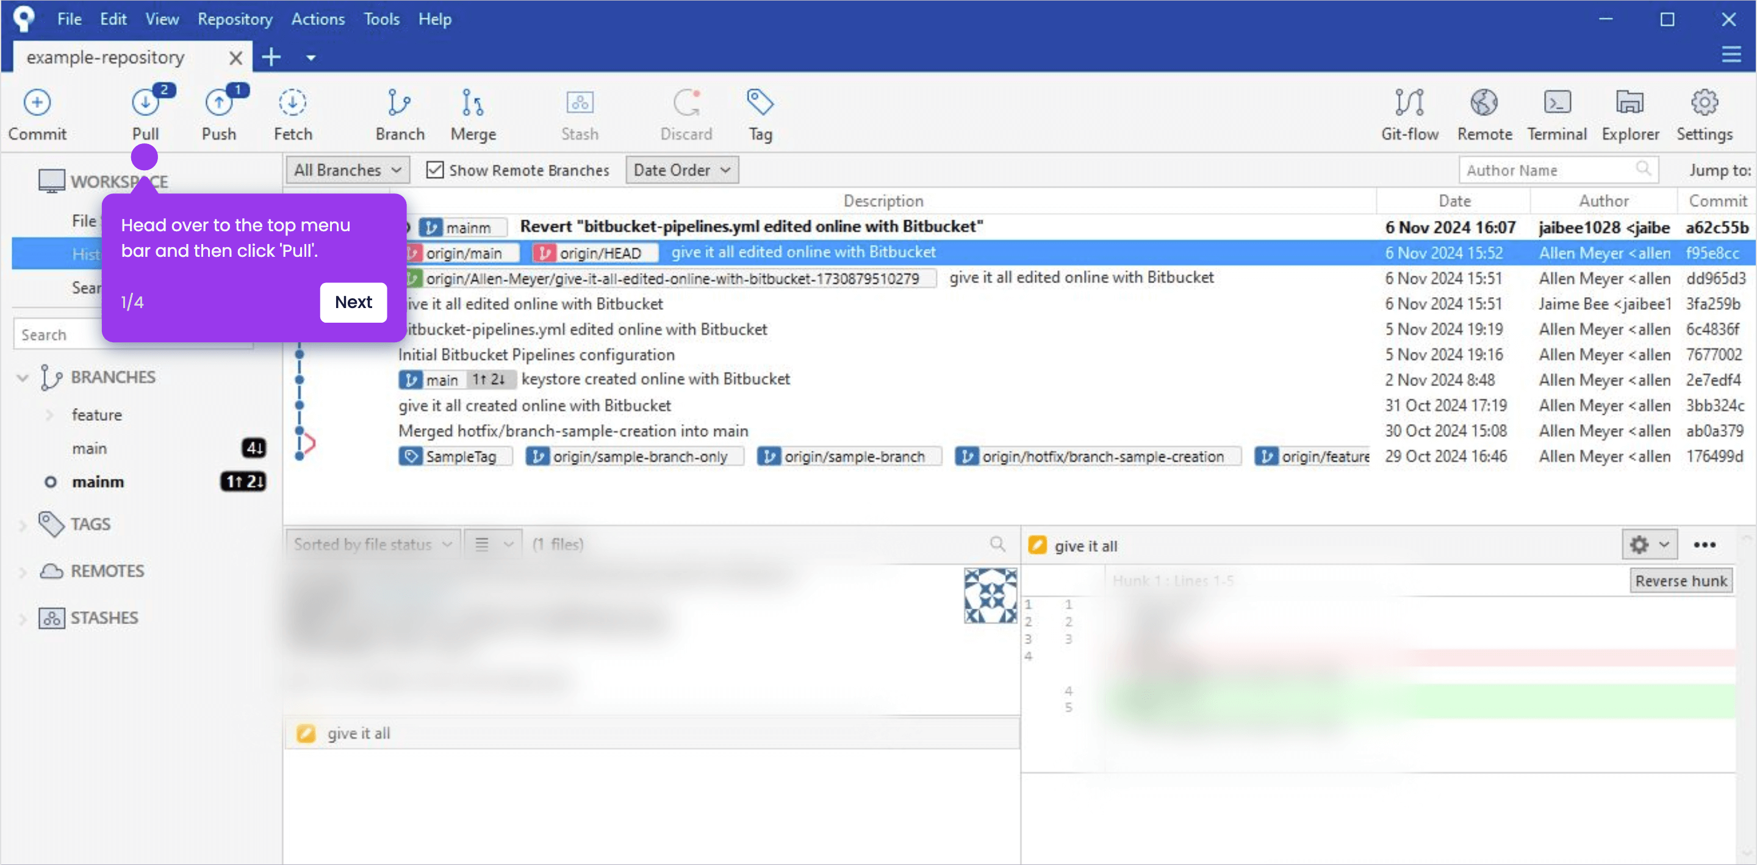Click the Workspace monitor icon
Viewport: 1757px width, 865px height.
[x=51, y=181]
